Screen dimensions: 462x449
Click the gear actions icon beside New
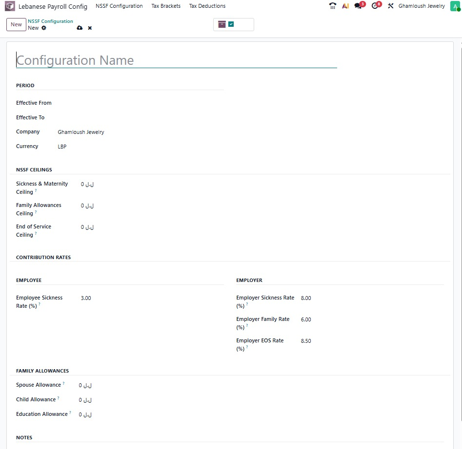(x=44, y=28)
